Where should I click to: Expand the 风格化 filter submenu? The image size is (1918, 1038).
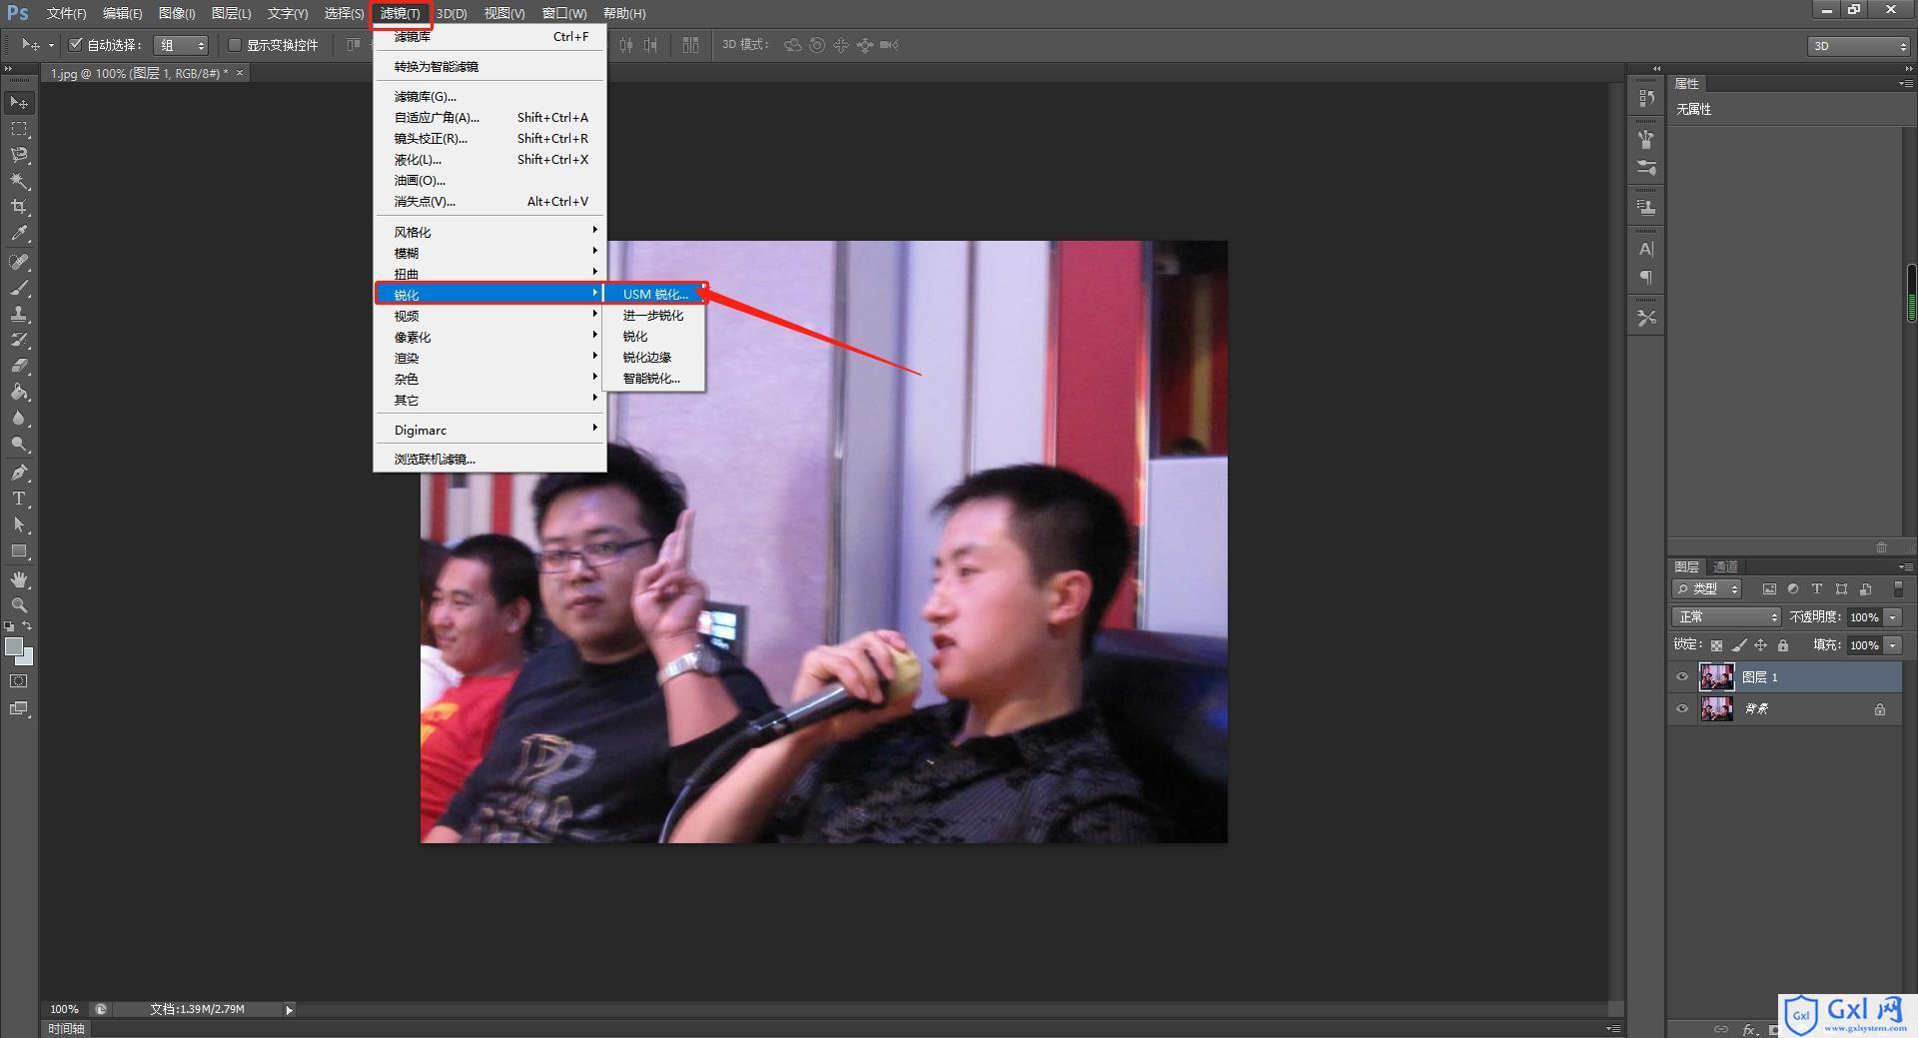[489, 232]
